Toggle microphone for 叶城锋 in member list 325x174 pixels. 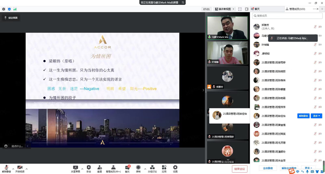click(315, 45)
